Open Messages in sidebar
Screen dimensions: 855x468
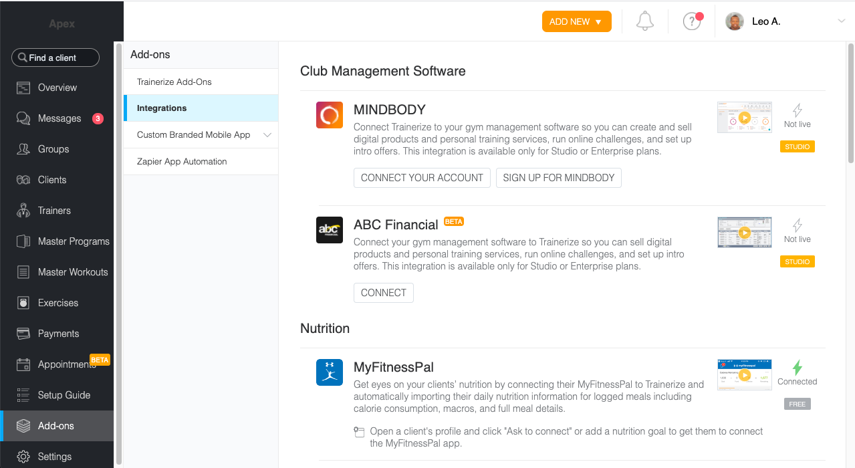point(57,118)
